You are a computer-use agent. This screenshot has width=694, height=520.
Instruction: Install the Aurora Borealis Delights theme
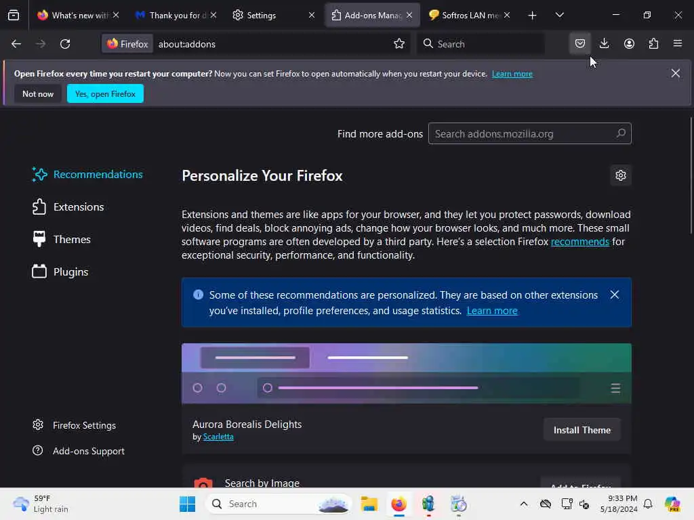coord(581,430)
